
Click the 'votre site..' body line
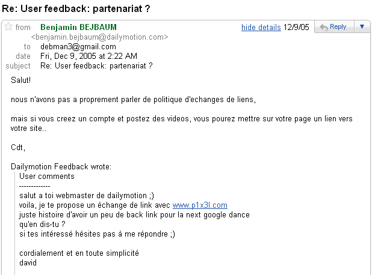click(29, 128)
